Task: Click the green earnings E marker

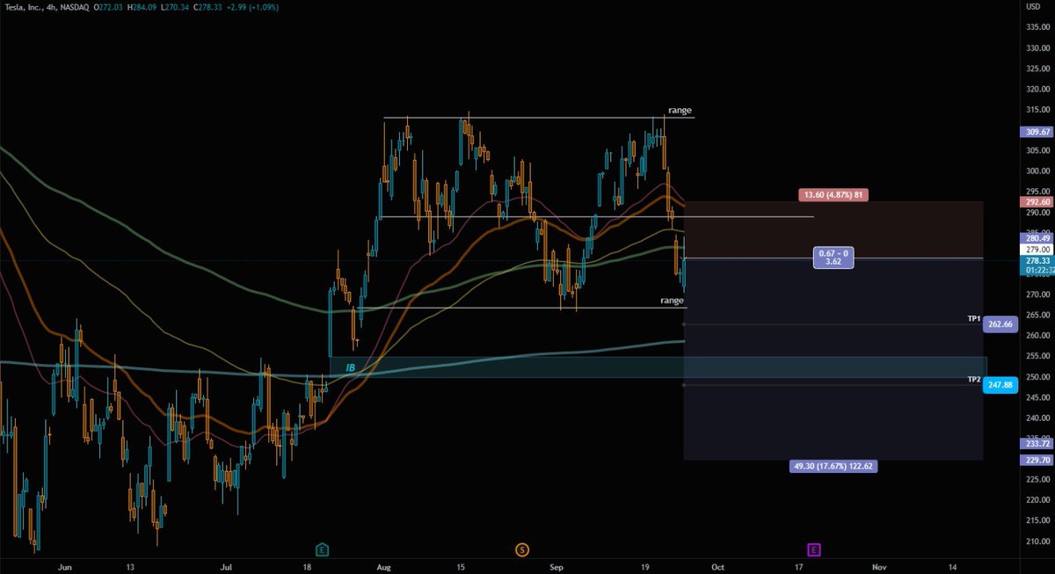Action: pos(323,549)
